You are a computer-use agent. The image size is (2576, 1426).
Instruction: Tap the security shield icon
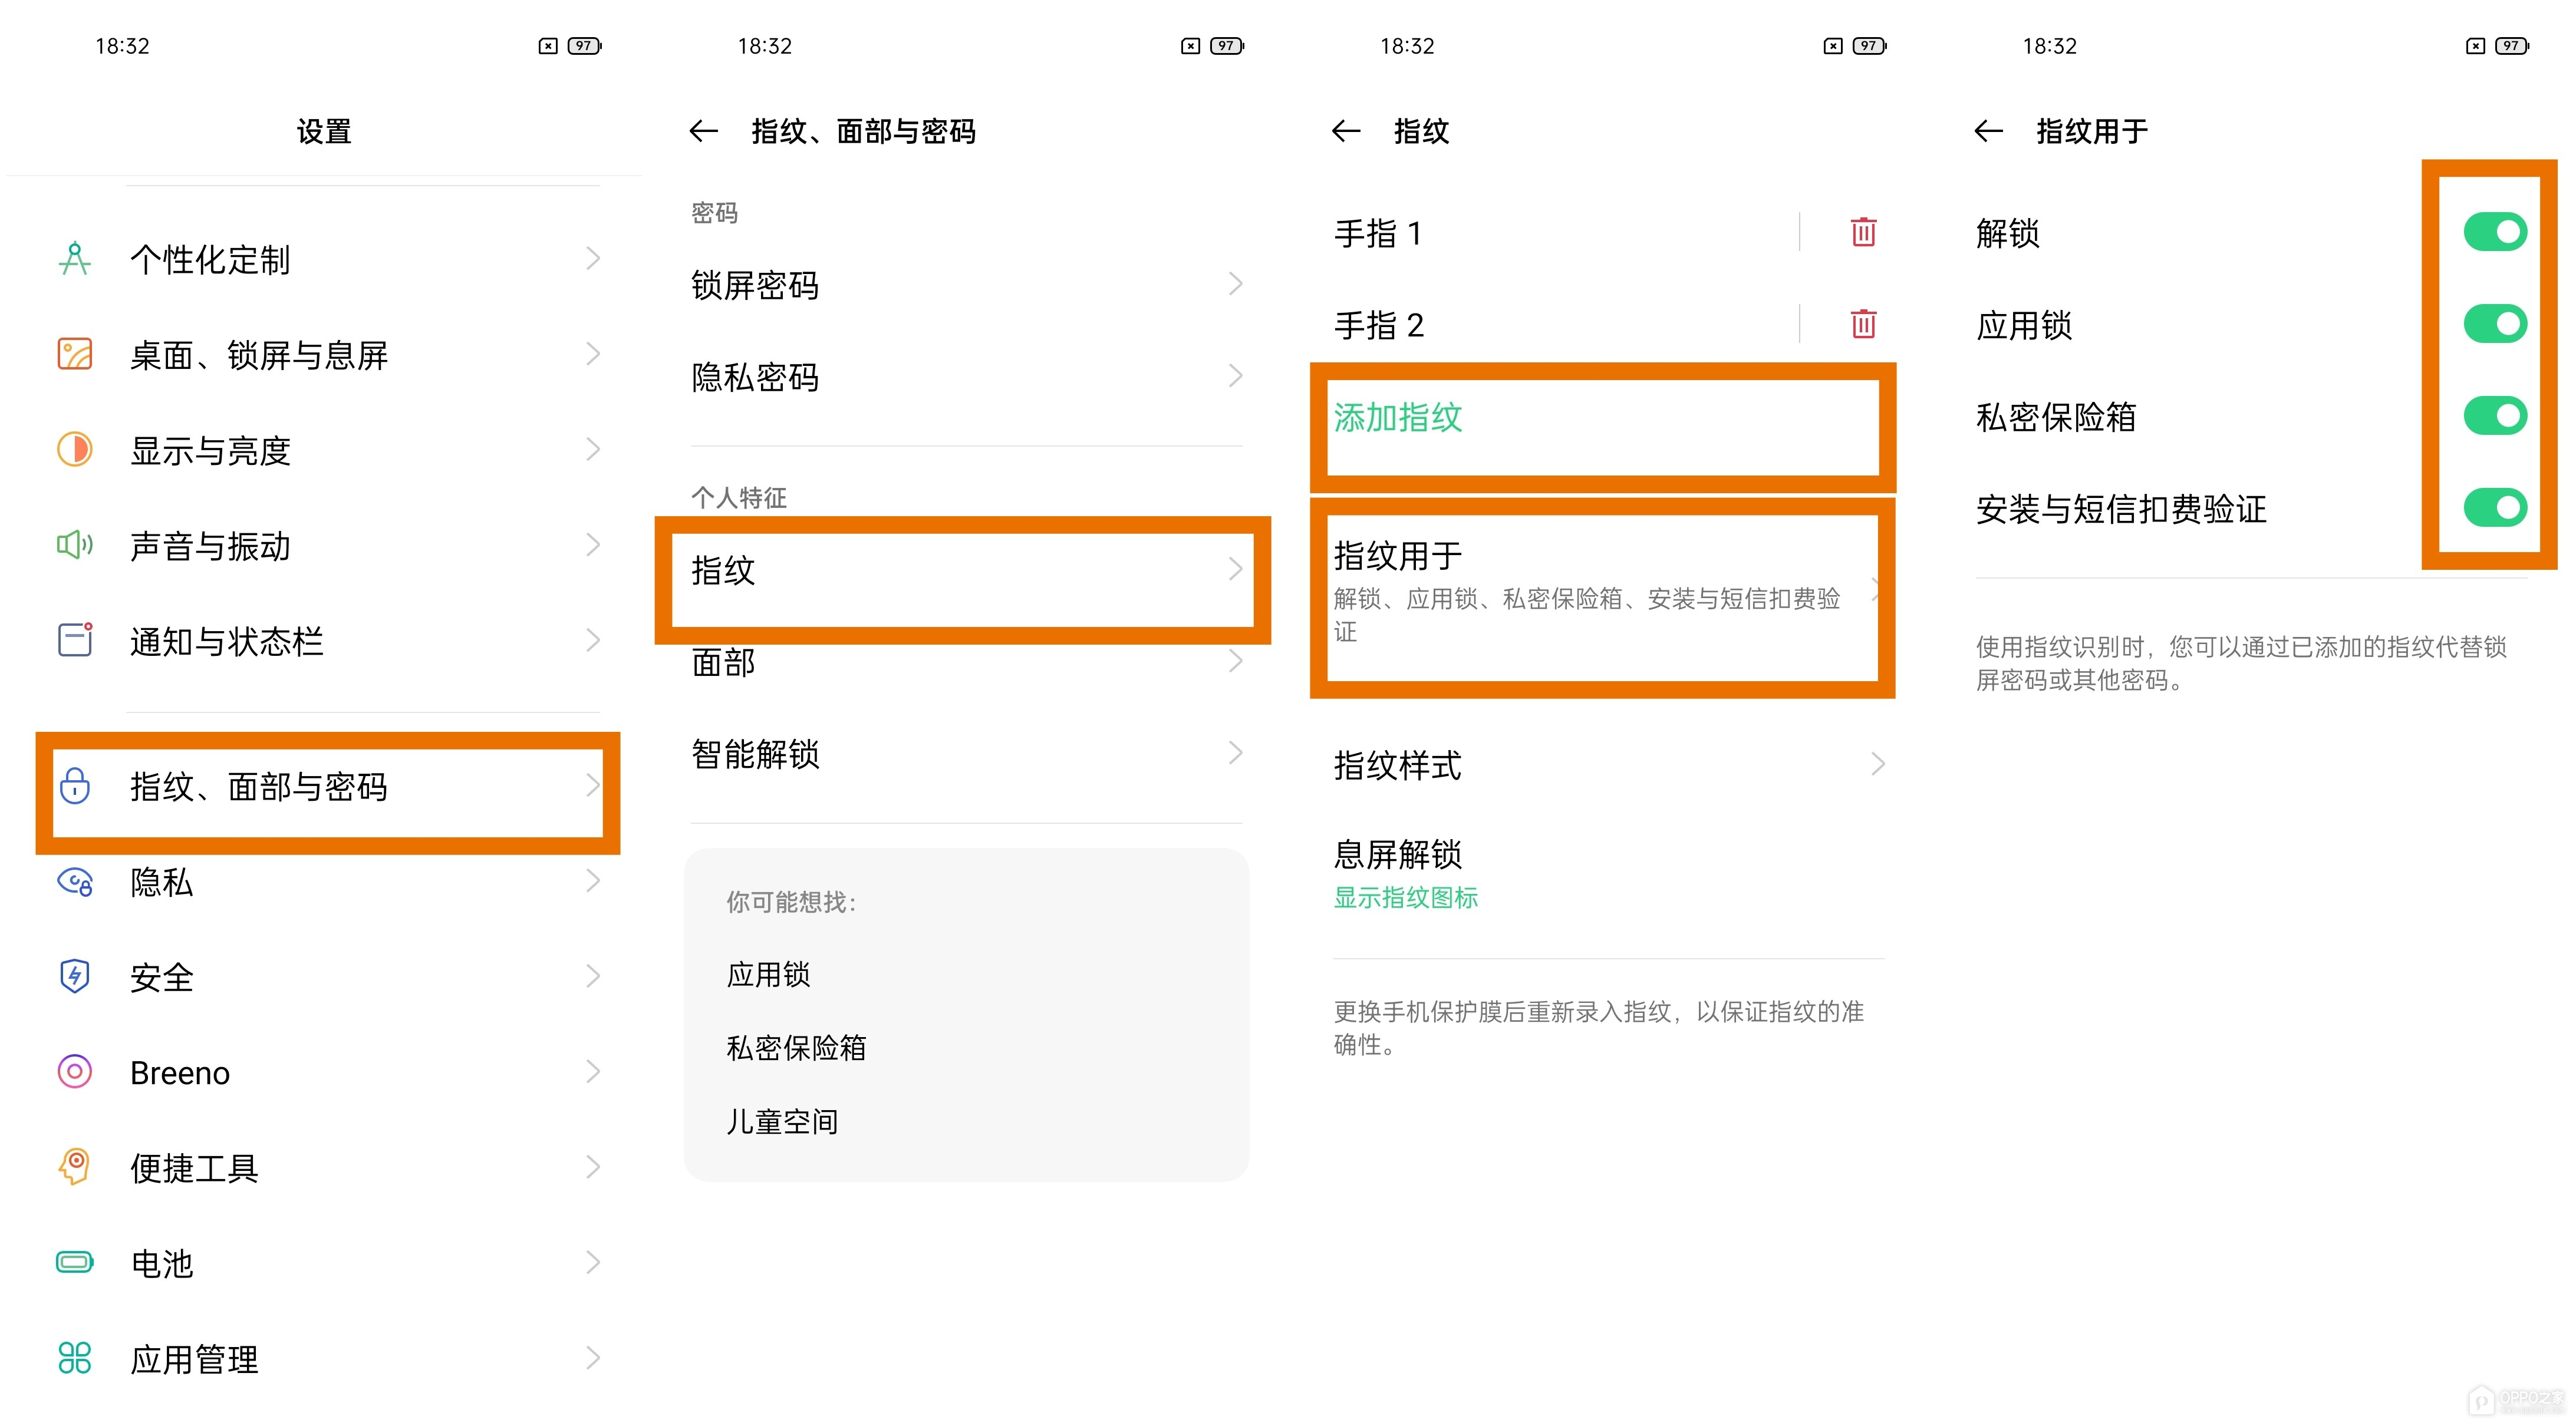(74, 976)
